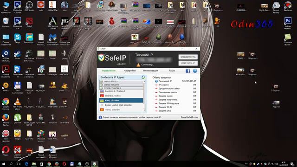Toggle Защита куков cookie protection
This screenshot has height=167, width=297.
(175, 96)
